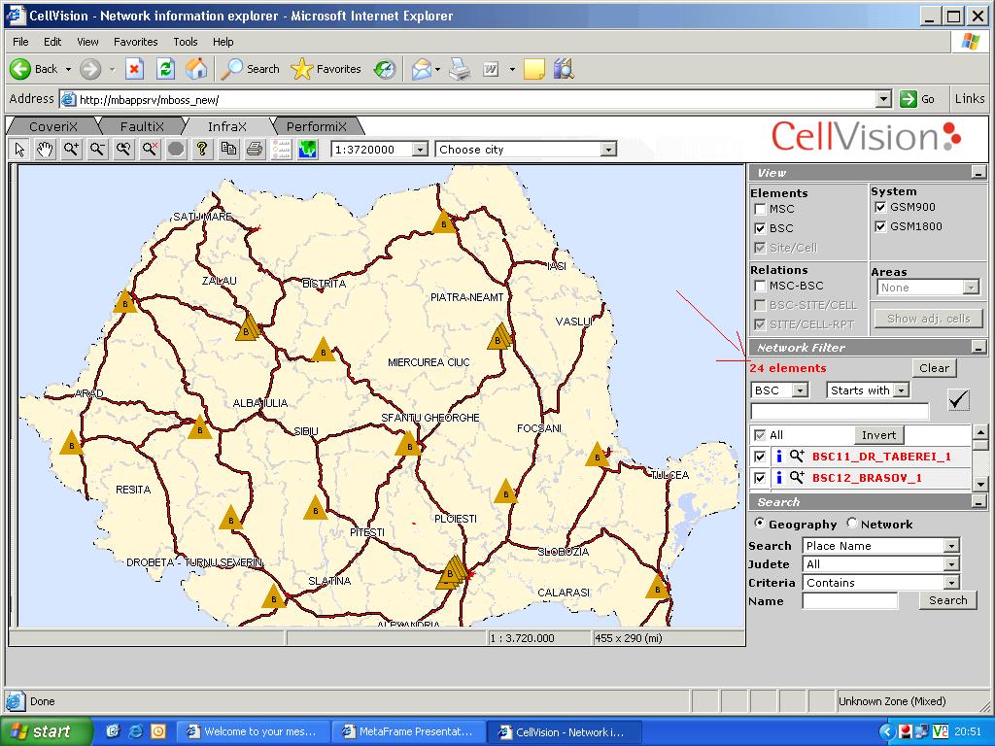Open the map scale 1:3720000 dropdown
Viewport: 995px width, 746px height.
coord(420,150)
